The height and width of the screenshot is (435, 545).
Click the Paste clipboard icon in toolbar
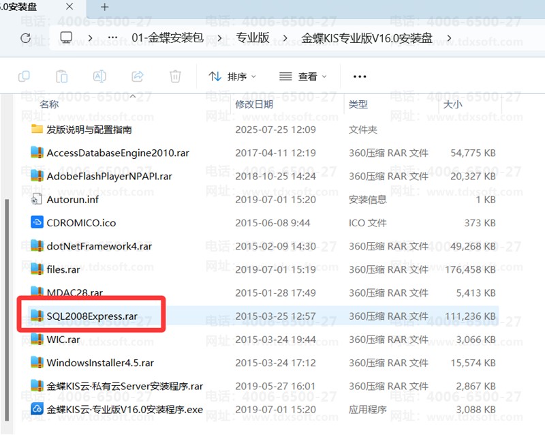coord(62,76)
